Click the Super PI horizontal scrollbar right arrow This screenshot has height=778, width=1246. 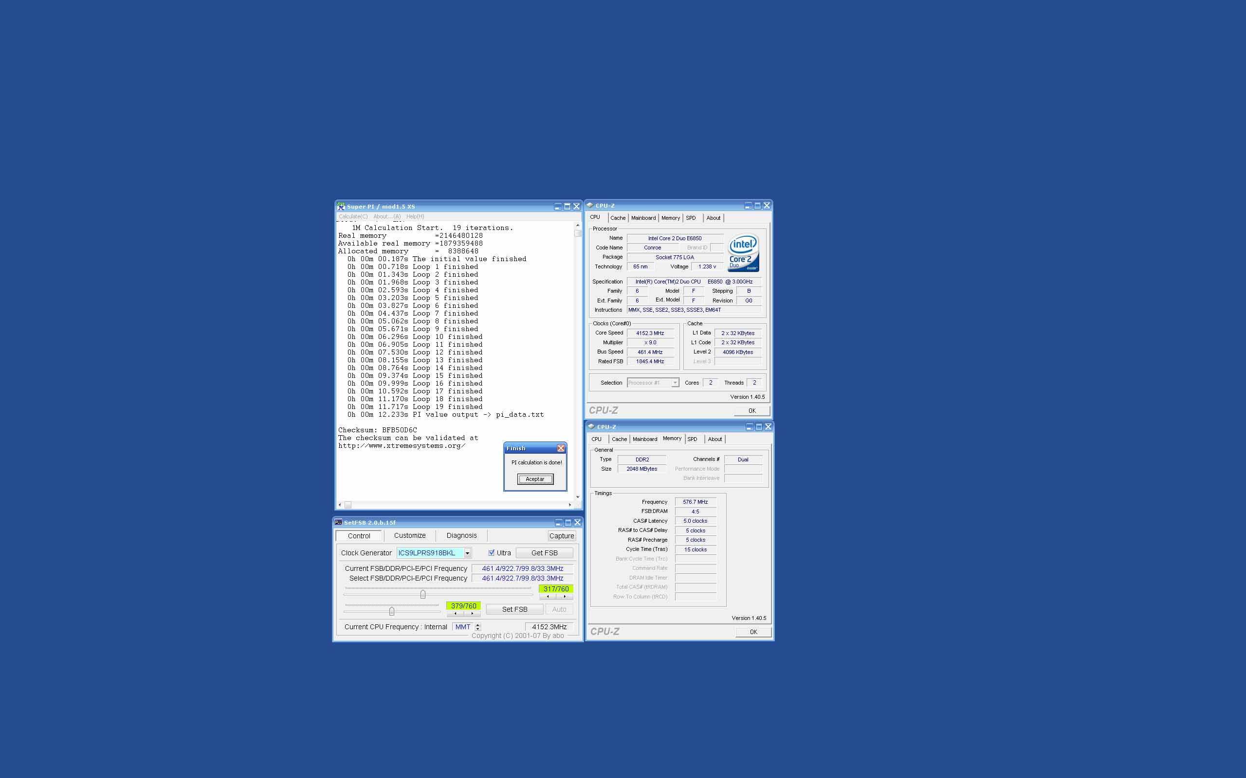[569, 505]
